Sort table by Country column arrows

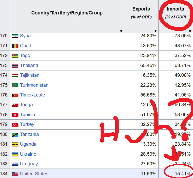(121, 31)
